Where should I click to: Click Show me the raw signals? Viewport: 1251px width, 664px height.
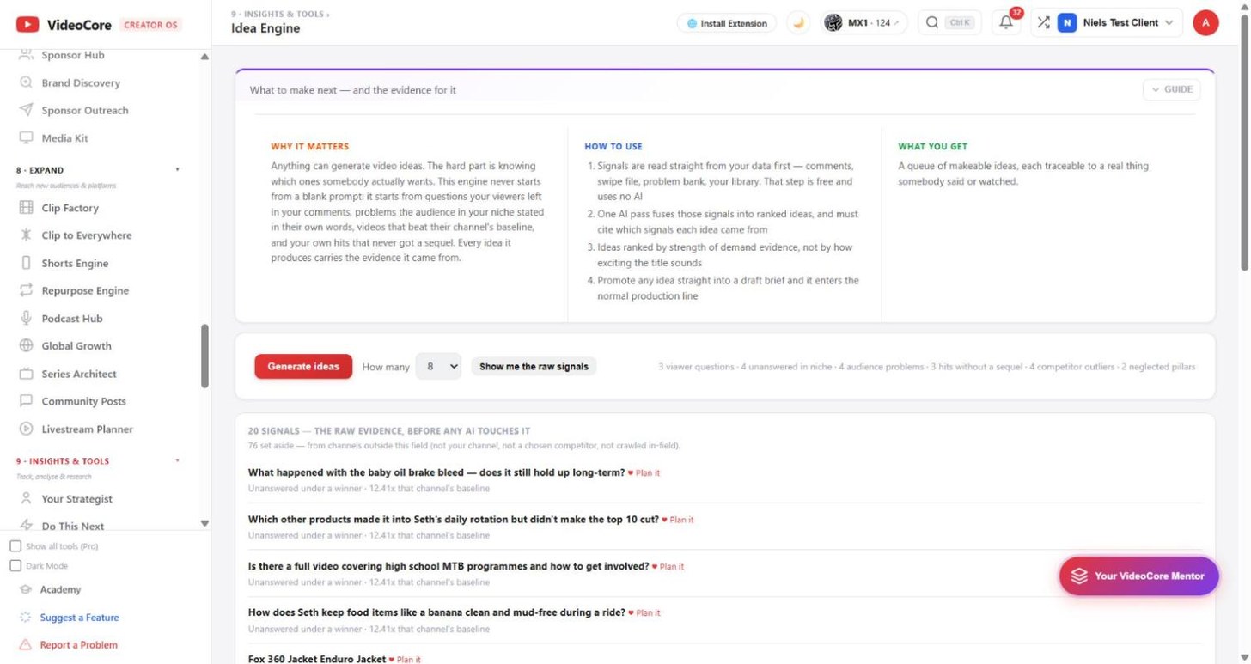tap(534, 367)
